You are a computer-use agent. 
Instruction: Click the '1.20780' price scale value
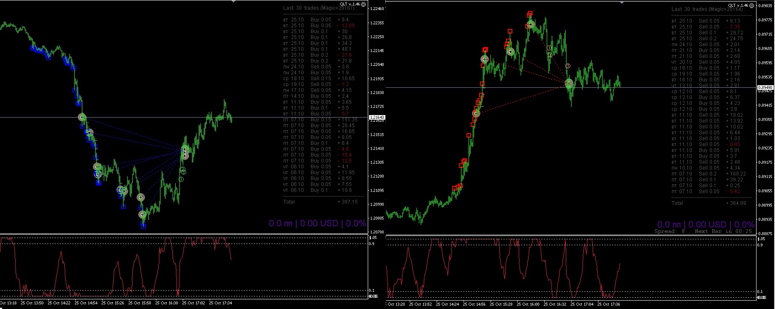(377, 232)
